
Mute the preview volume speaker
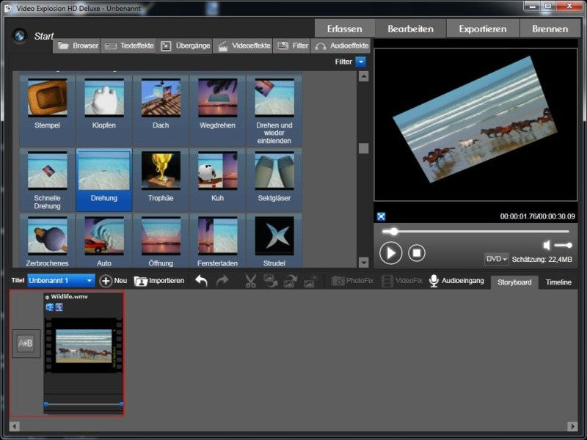coord(547,246)
